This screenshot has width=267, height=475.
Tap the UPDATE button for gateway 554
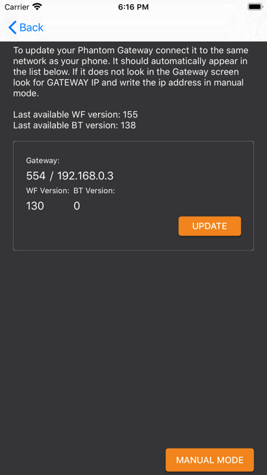[210, 226]
